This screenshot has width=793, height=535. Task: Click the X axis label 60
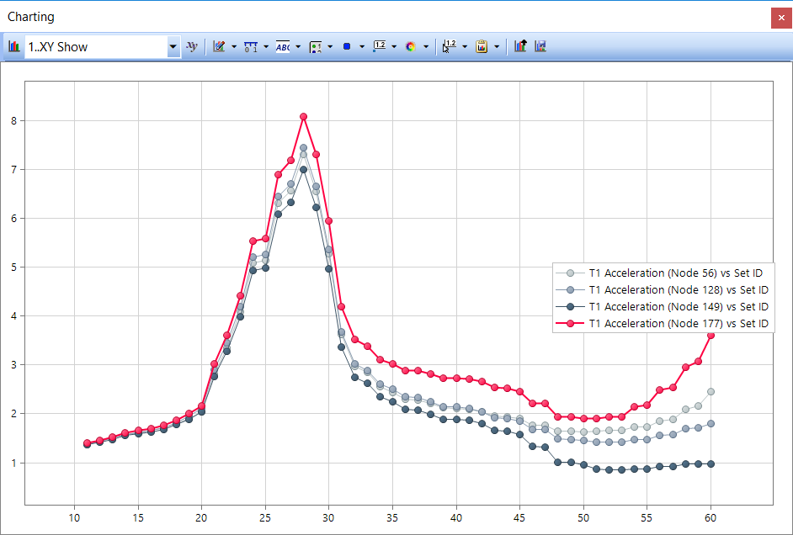pos(711,518)
